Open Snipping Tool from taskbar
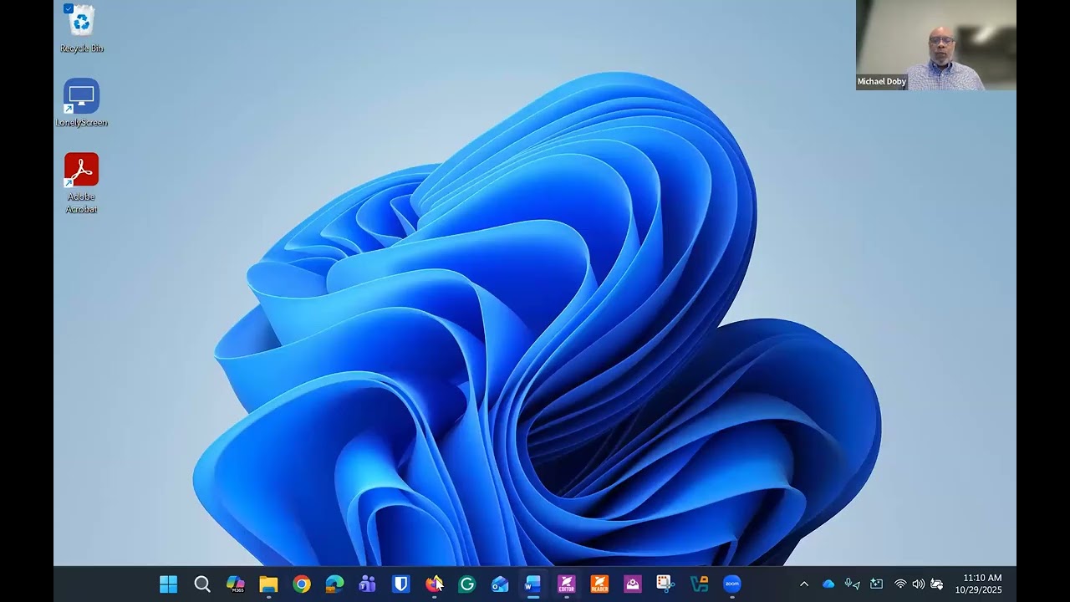Image resolution: width=1070 pixels, height=602 pixels. tap(665, 584)
